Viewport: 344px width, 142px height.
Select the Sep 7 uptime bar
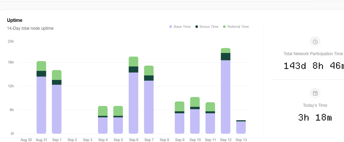[x=149, y=100]
